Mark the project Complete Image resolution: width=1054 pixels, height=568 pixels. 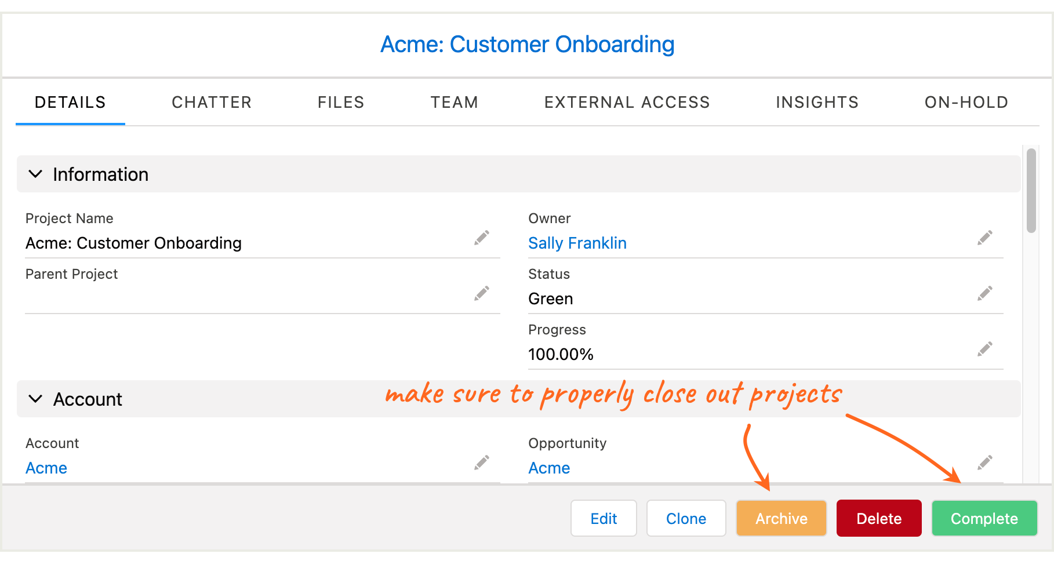coord(984,518)
